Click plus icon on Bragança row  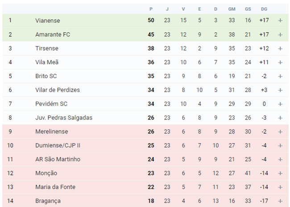(280, 201)
